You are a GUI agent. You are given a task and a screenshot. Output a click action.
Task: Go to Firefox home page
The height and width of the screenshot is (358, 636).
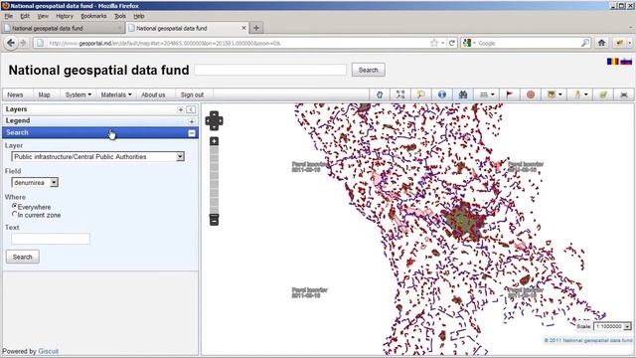click(601, 43)
